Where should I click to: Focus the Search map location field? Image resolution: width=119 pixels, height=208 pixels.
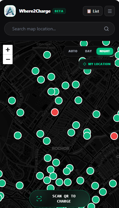59,29
